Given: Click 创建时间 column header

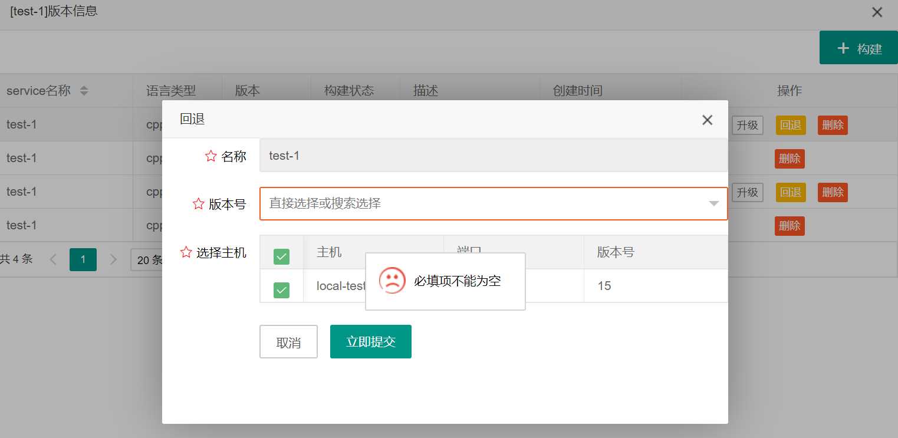Looking at the screenshot, I should click(577, 91).
